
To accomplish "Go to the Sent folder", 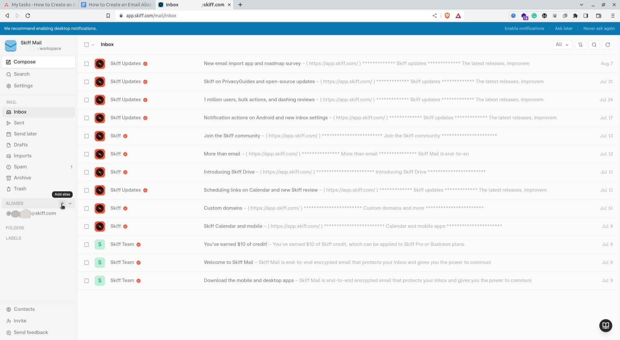I will [19, 123].
